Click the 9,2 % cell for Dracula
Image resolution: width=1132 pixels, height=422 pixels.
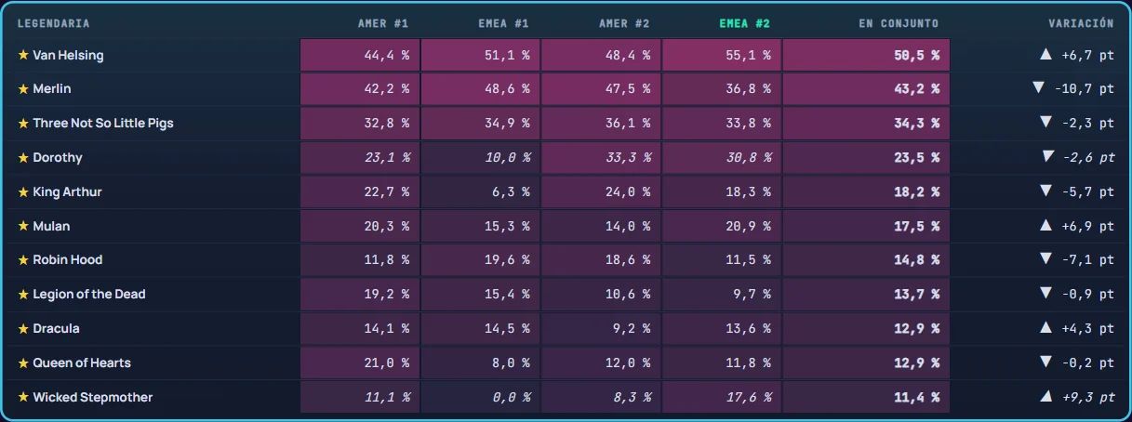601,329
